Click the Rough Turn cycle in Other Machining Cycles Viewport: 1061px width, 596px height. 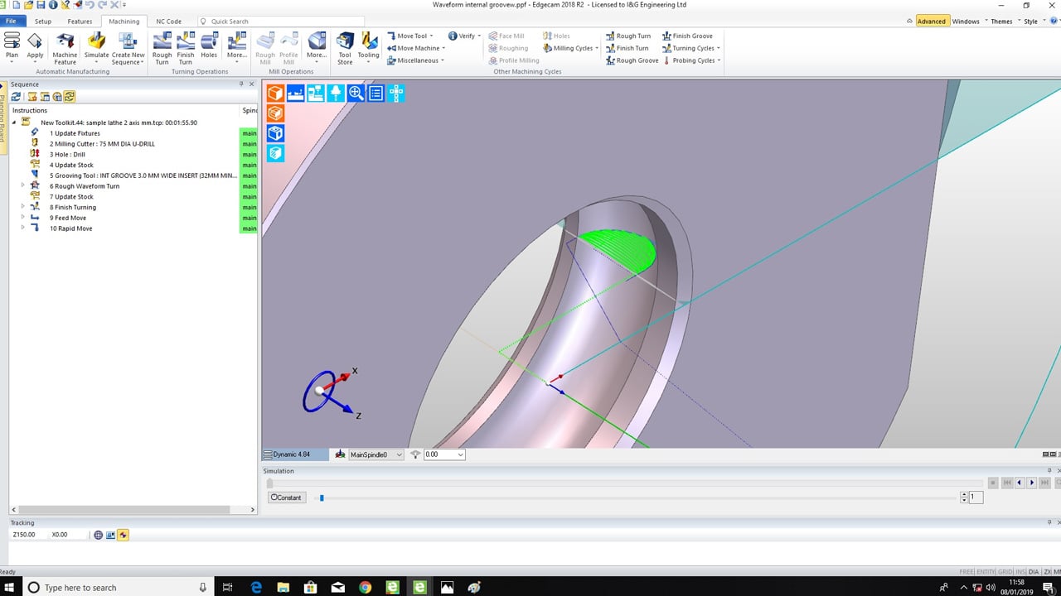(x=627, y=36)
